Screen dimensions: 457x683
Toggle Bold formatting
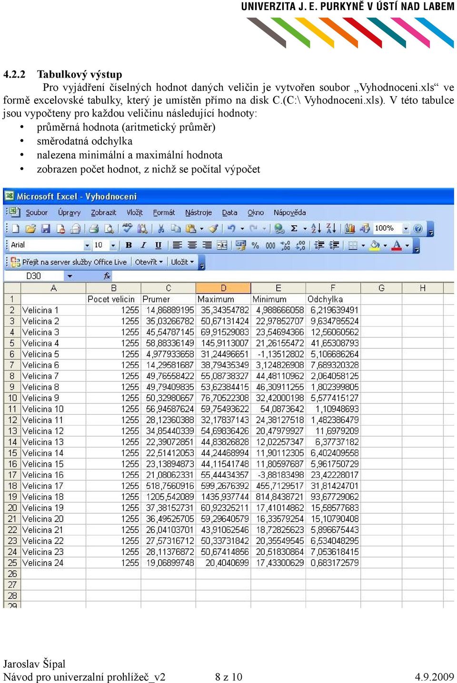(x=129, y=246)
